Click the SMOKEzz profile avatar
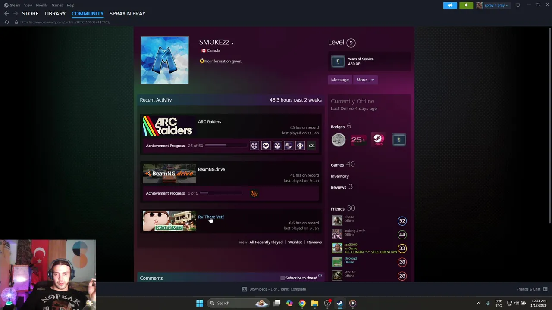 tap(164, 60)
